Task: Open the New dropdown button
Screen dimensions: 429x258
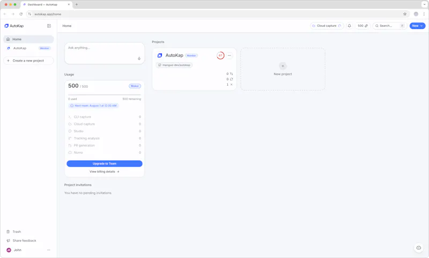Action: [x=417, y=26]
